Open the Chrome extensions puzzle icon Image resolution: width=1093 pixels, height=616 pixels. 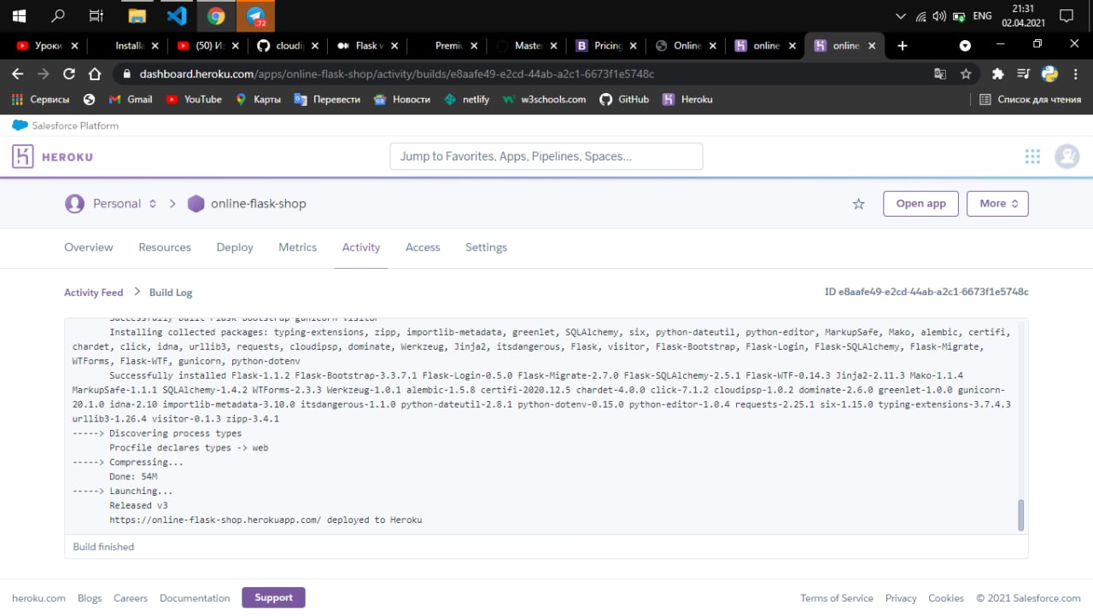(x=997, y=74)
